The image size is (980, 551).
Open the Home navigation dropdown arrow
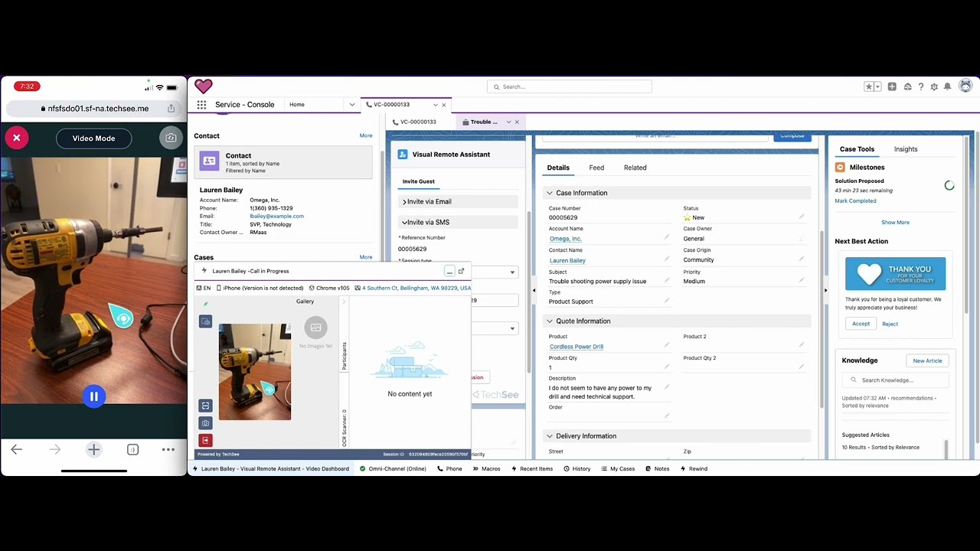point(352,105)
